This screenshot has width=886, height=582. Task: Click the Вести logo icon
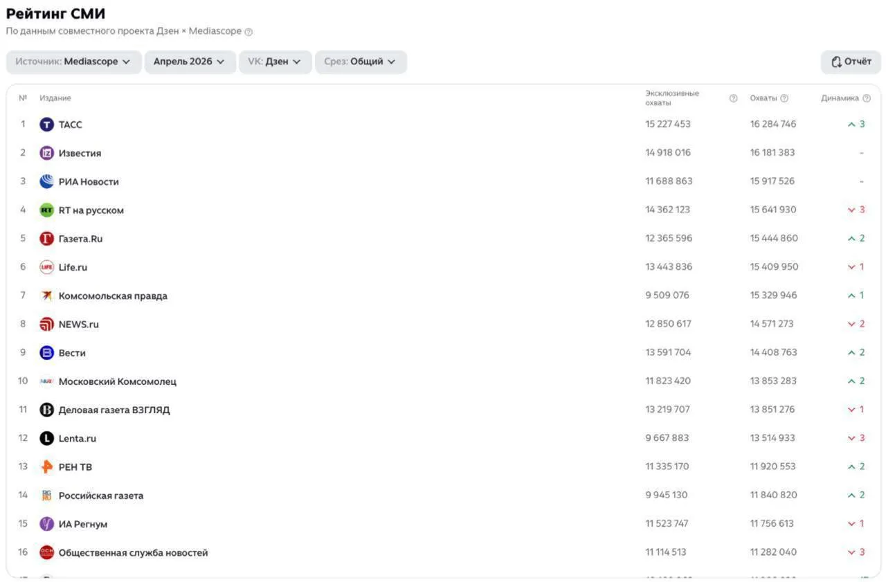click(46, 353)
